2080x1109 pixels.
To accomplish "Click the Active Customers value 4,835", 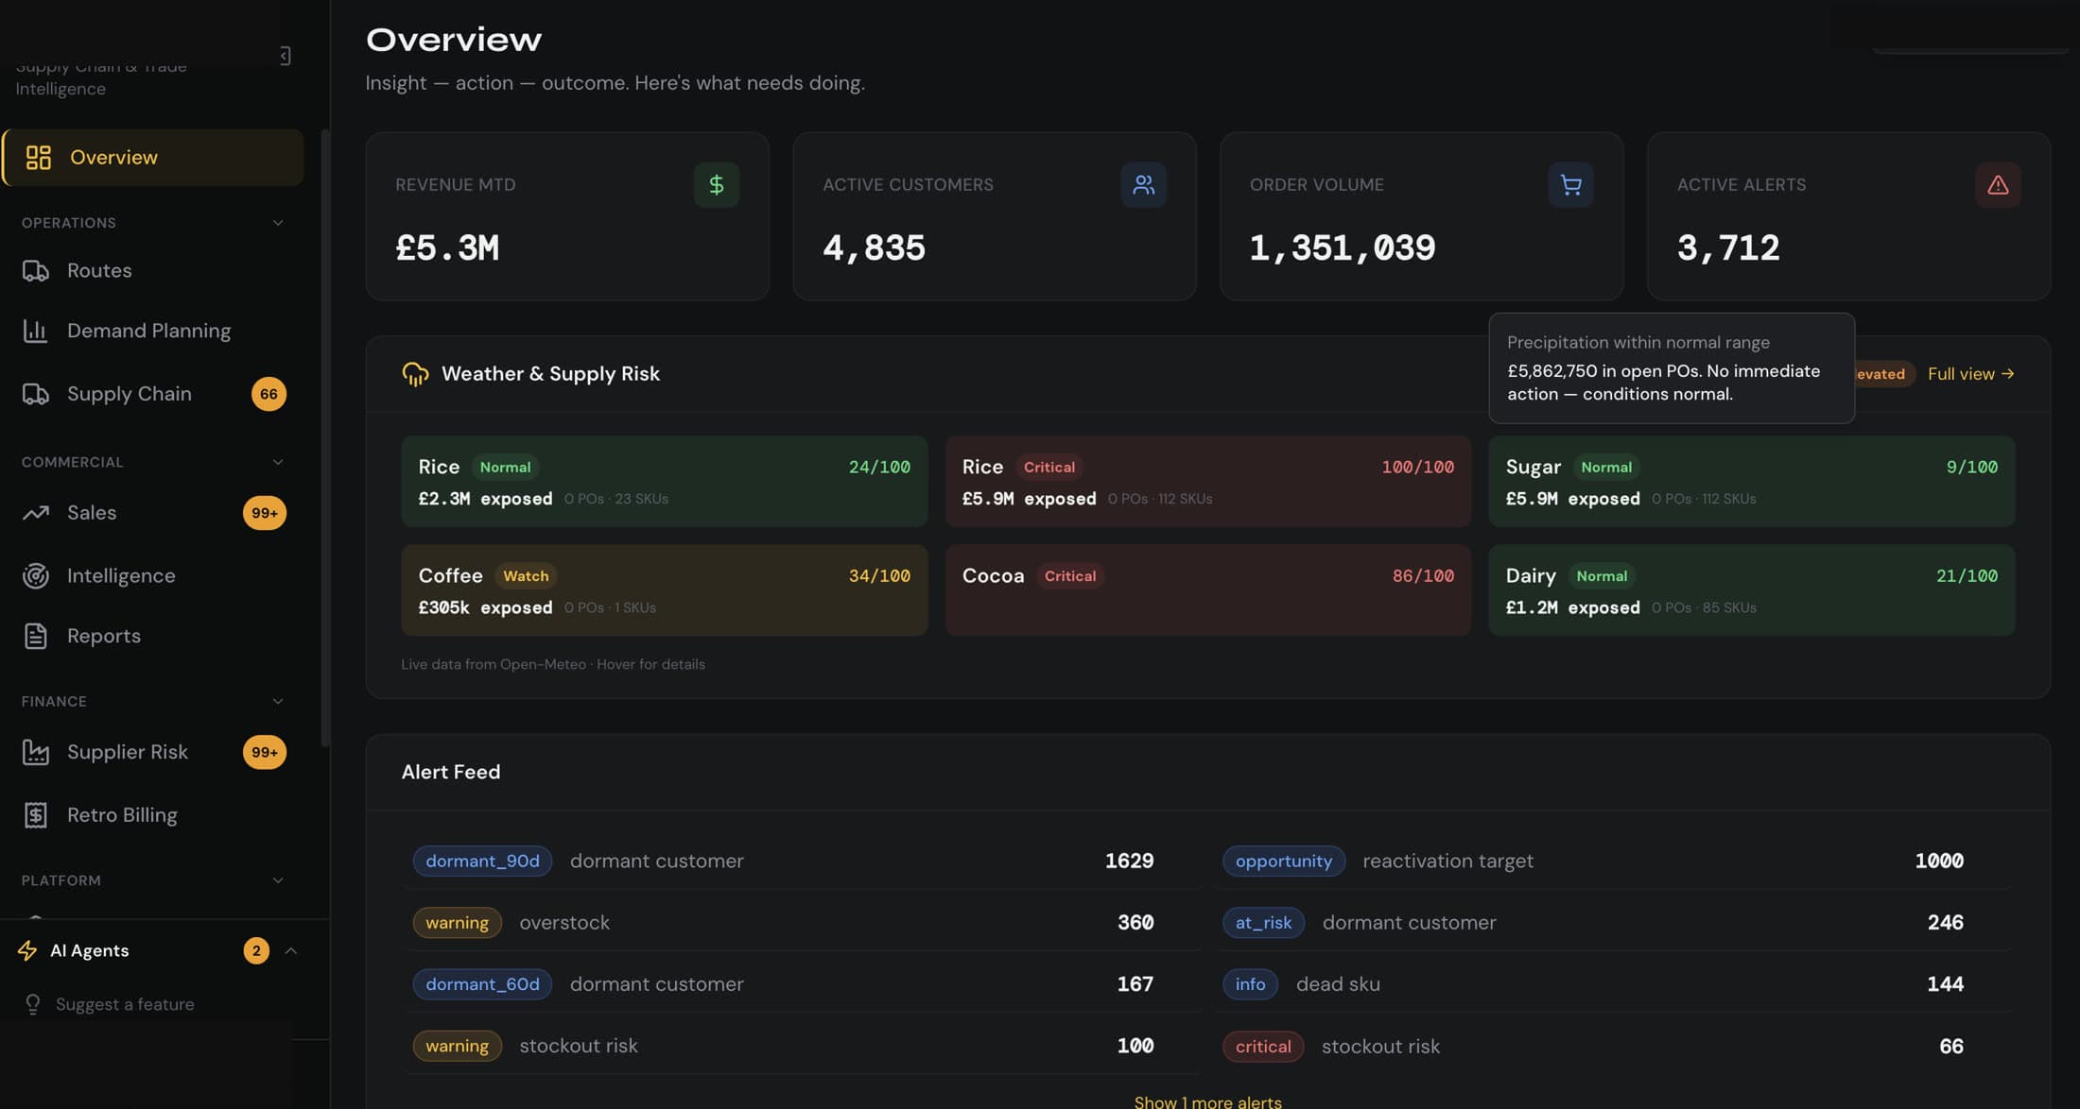I will 874,247.
